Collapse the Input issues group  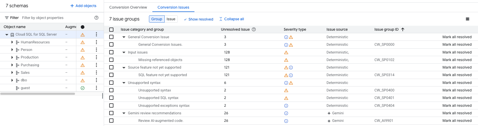pos(124,52)
